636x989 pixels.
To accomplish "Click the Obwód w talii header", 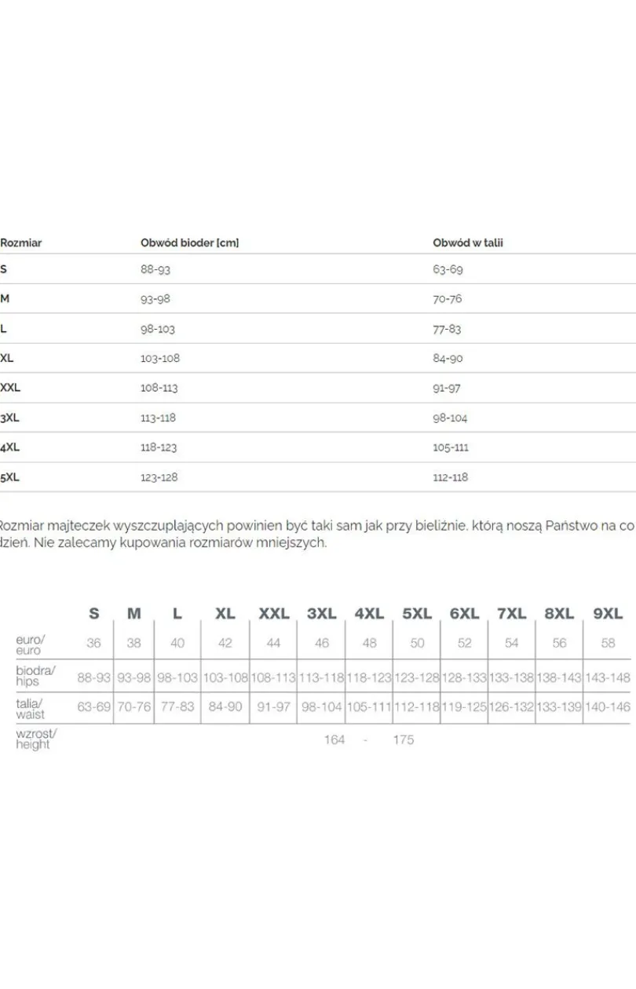I will point(468,243).
